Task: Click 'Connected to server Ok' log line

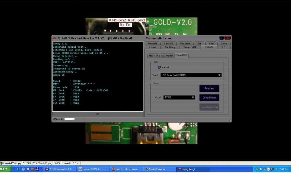Action: 69,69
